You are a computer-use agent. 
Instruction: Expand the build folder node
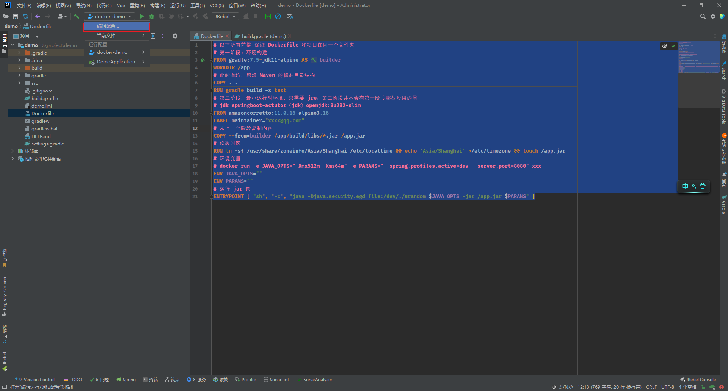coord(19,68)
